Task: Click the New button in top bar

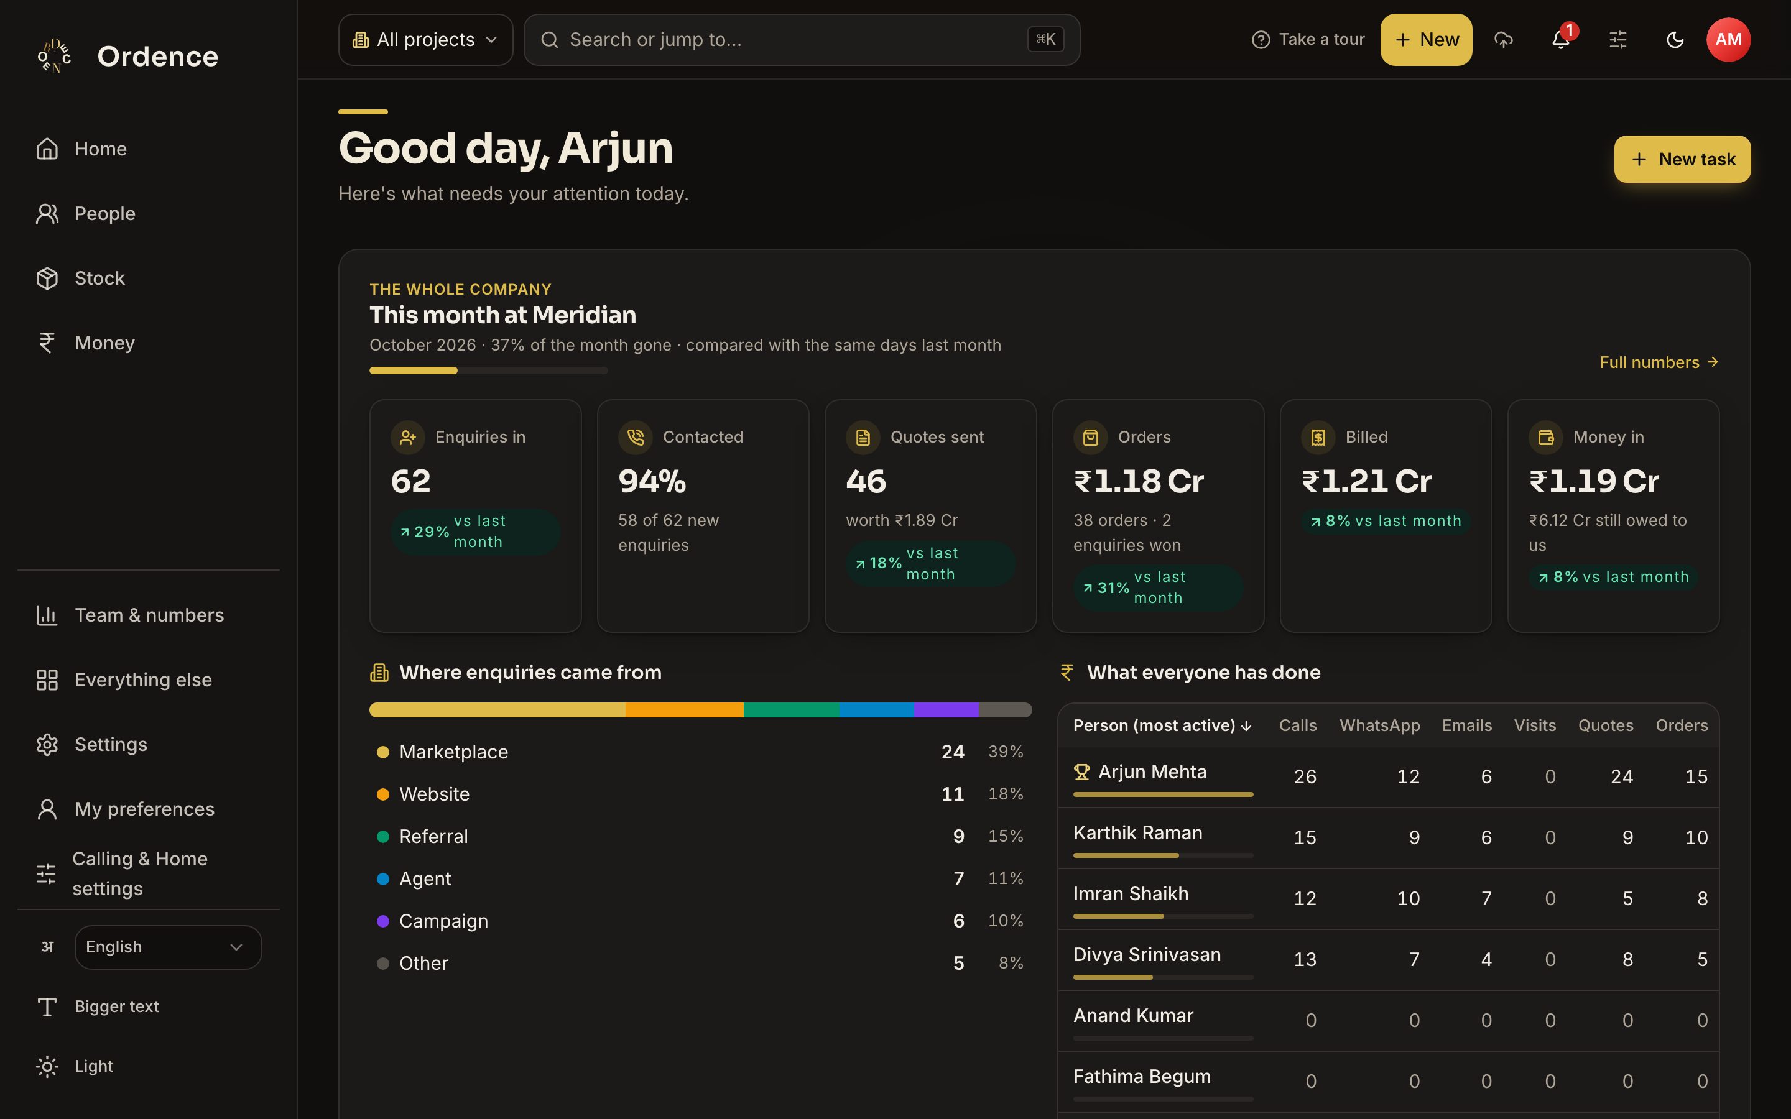Action: tap(1425, 39)
